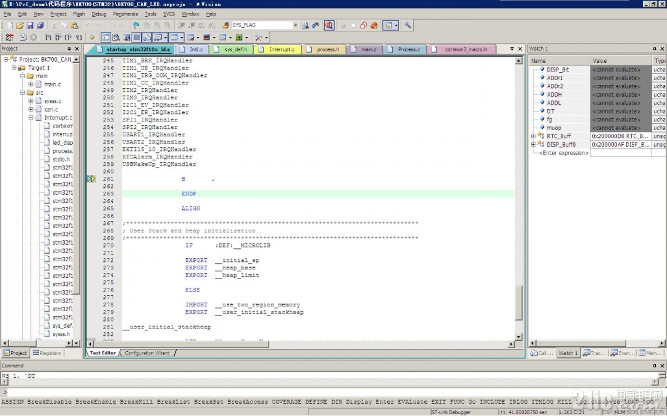Screen dimensions: 667x416
Task: Click the Step into icon
Action: coord(48,38)
